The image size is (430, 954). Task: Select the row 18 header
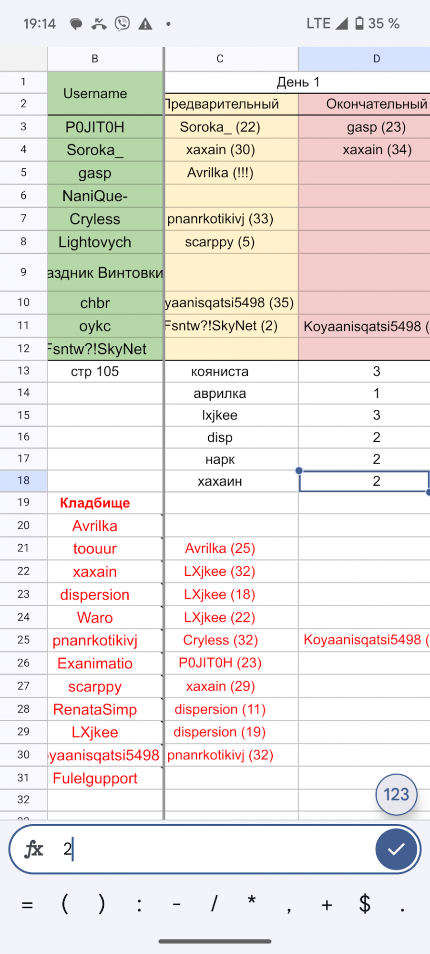click(23, 480)
